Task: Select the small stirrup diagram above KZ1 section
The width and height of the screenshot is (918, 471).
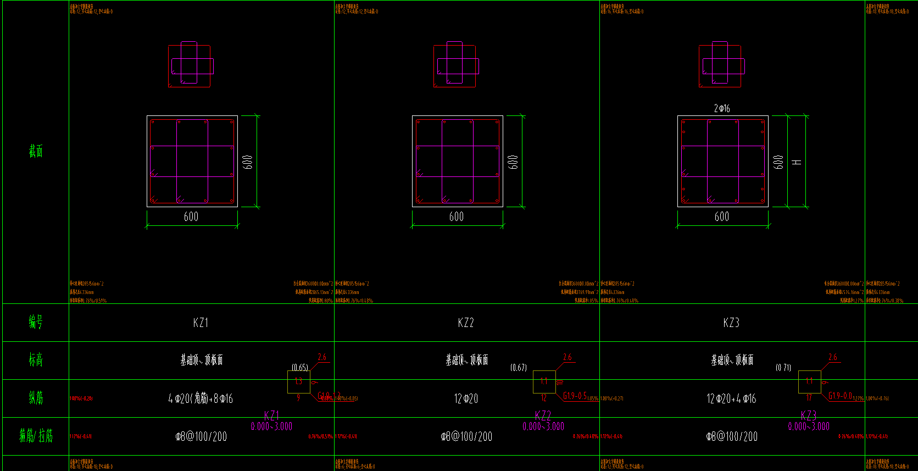Action: pos(191,64)
